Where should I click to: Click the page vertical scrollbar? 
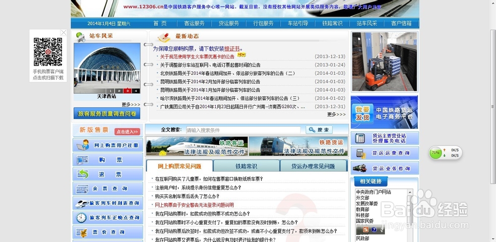(493, 106)
